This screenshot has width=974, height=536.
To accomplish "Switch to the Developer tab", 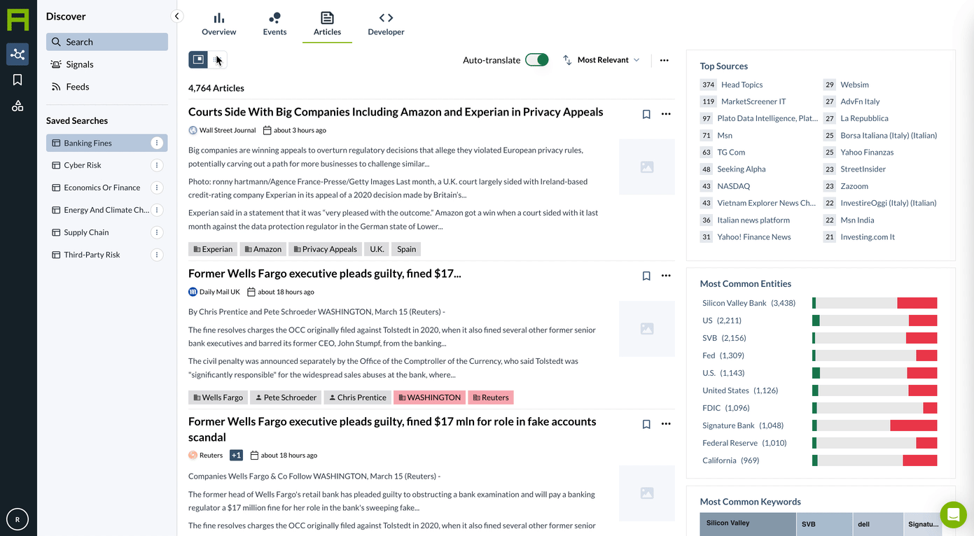I will click(386, 24).
